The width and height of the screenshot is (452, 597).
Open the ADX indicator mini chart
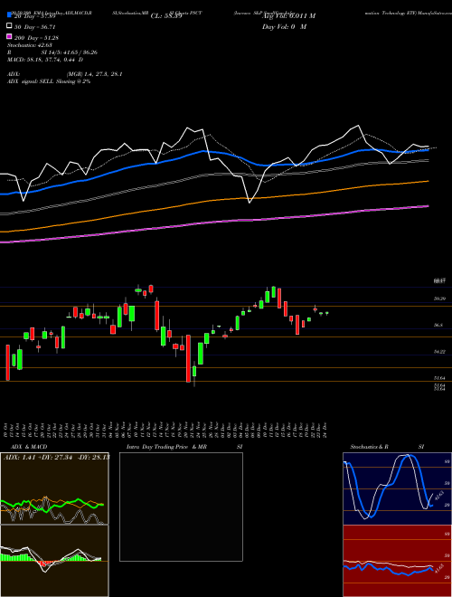coord(54,488)
